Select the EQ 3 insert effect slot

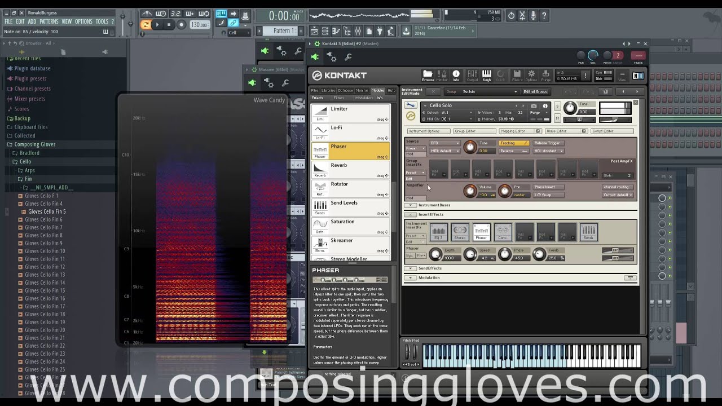pos(439,232)
